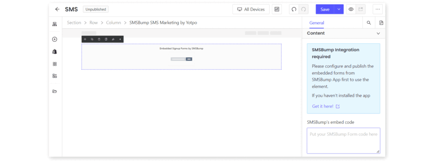The image size is (435, 161).
Task: Open the folder icon in left sidebar
Action: pyautogui.click(x=55, y=91)
